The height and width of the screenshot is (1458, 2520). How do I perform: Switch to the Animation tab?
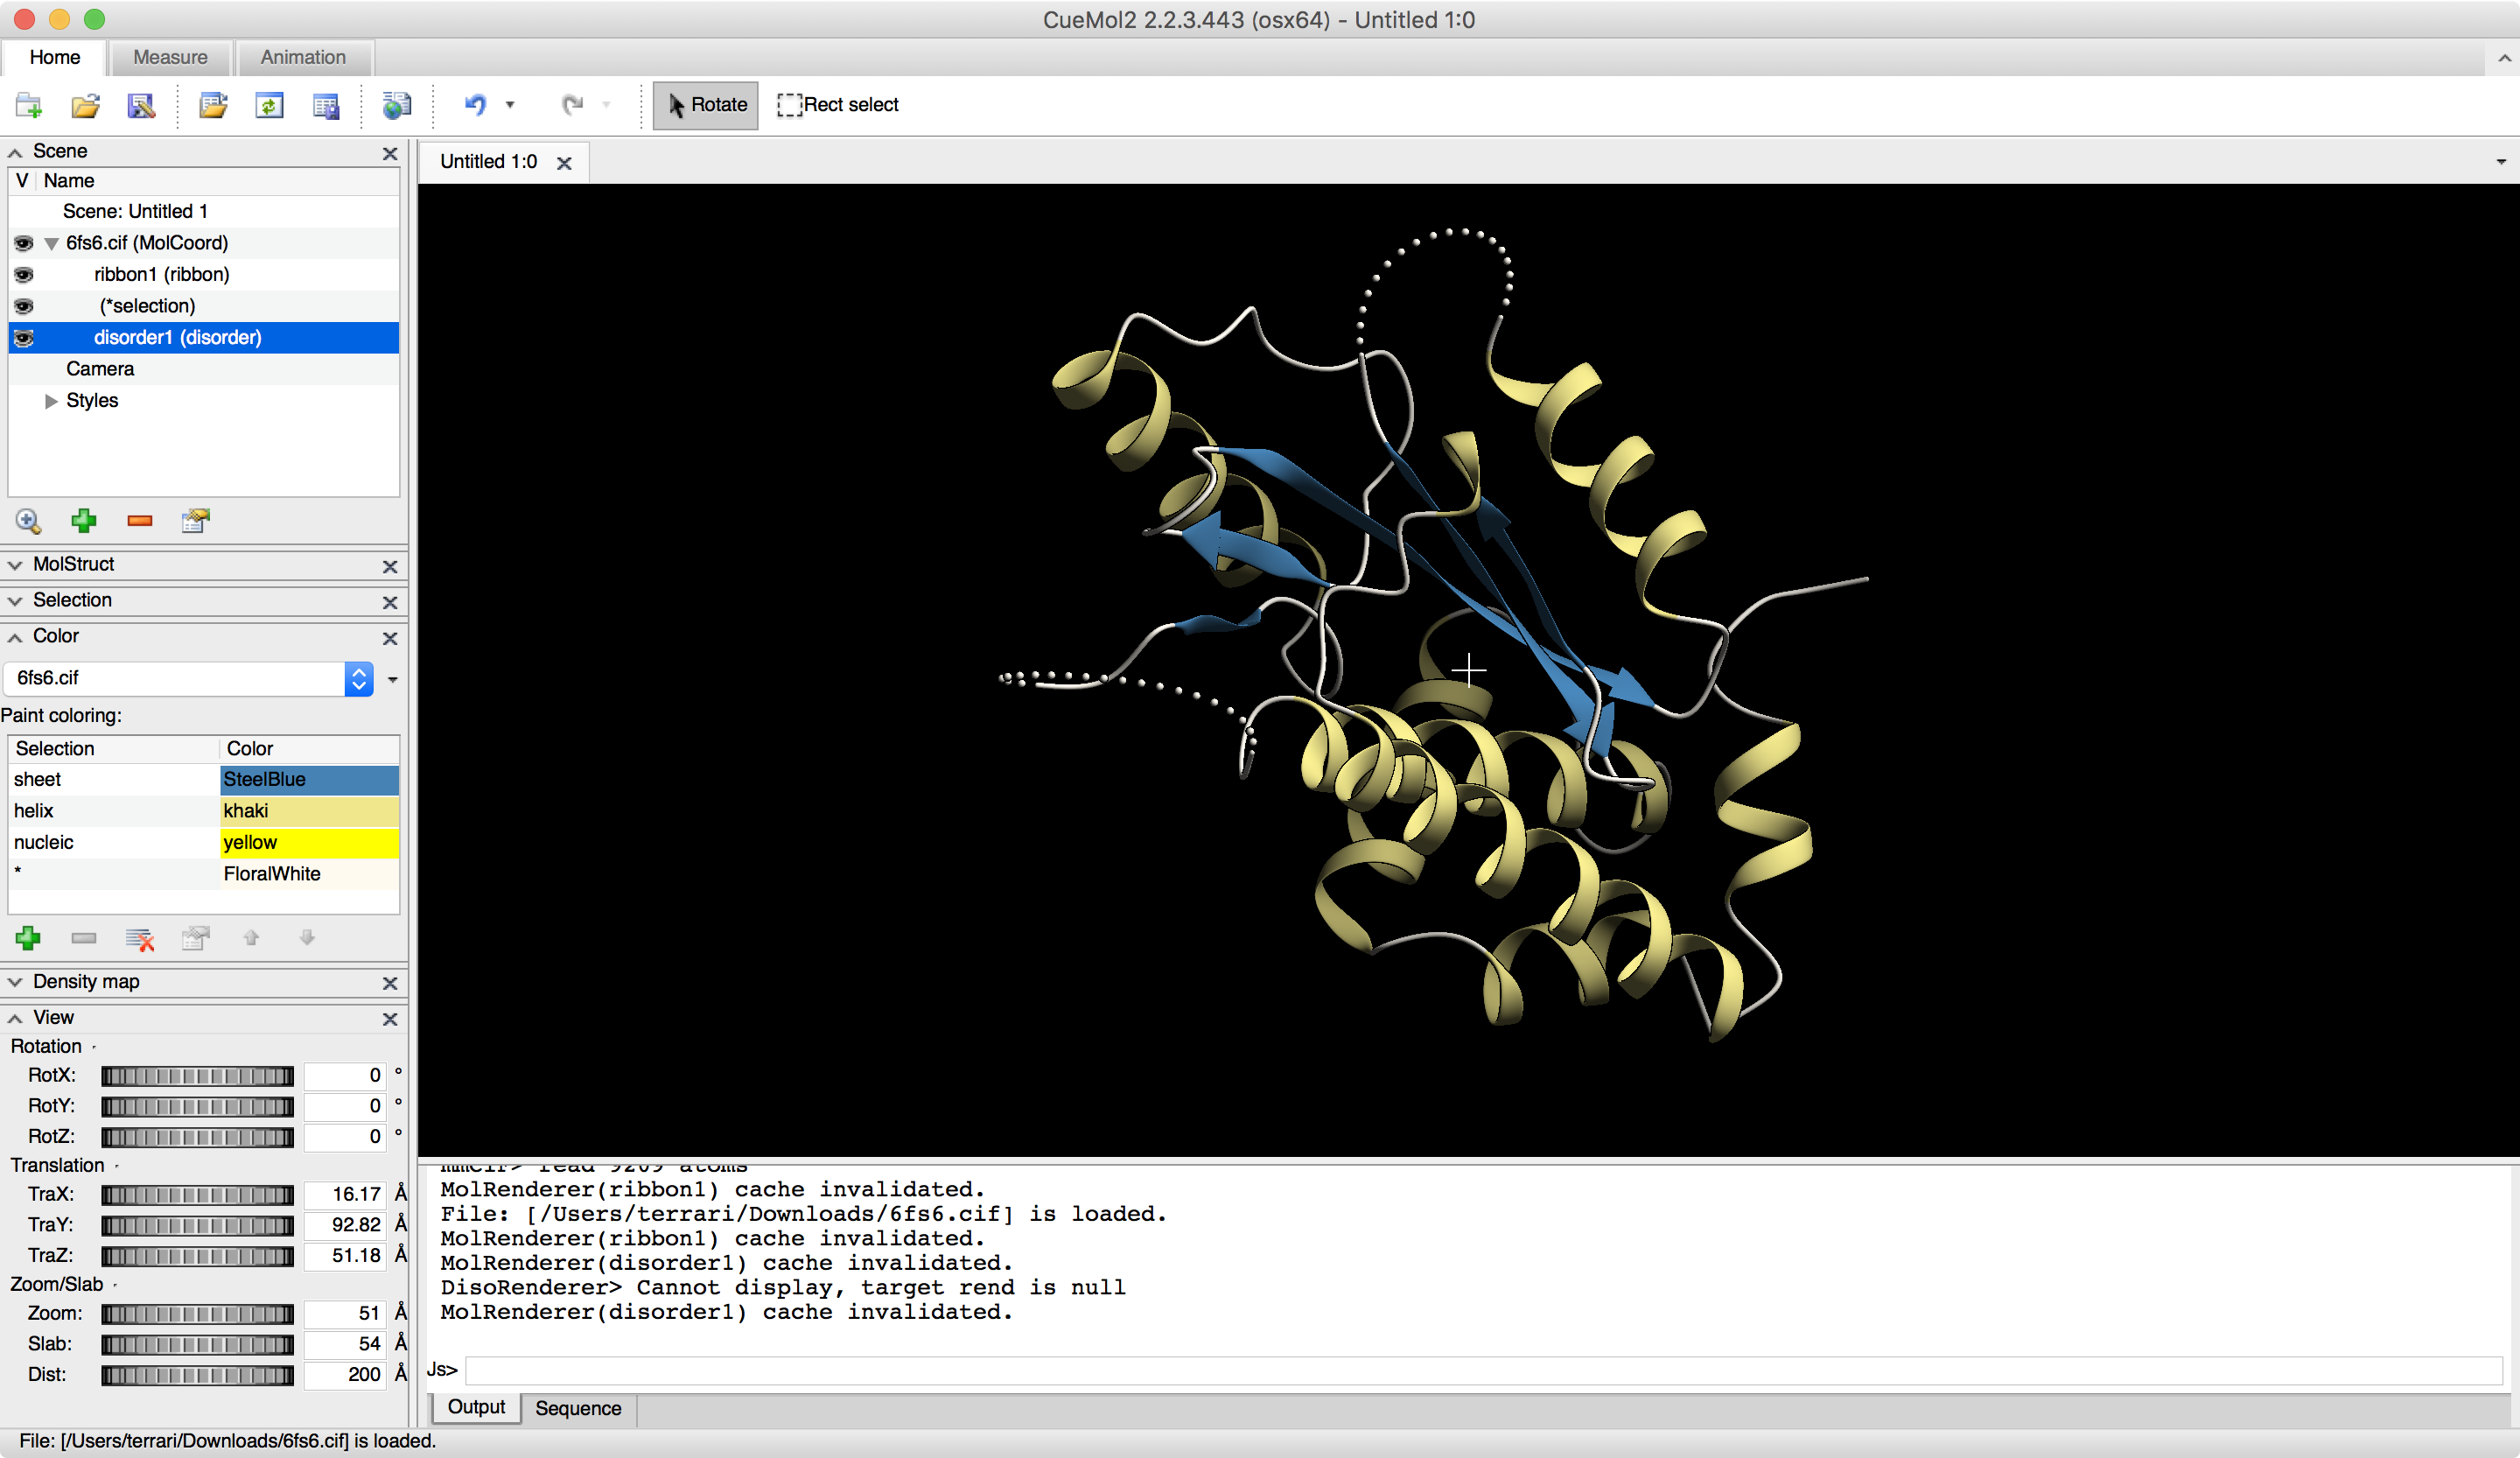click(x=303, y=57)
